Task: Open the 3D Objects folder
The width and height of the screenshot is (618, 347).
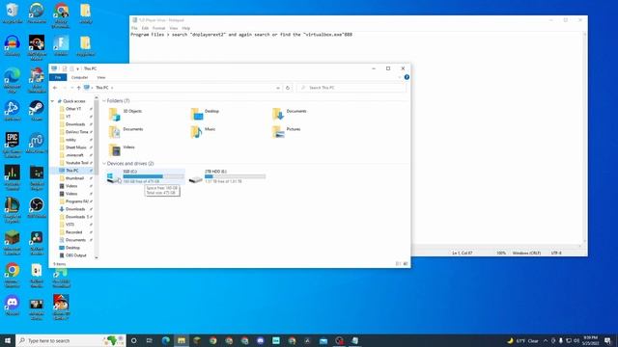Action: [x=125, y=114]
